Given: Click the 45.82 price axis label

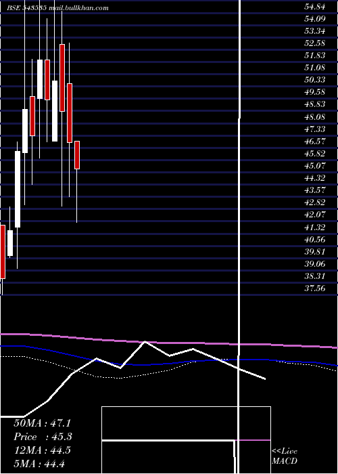Looking at the screenshot, I should tap(314, 154).
